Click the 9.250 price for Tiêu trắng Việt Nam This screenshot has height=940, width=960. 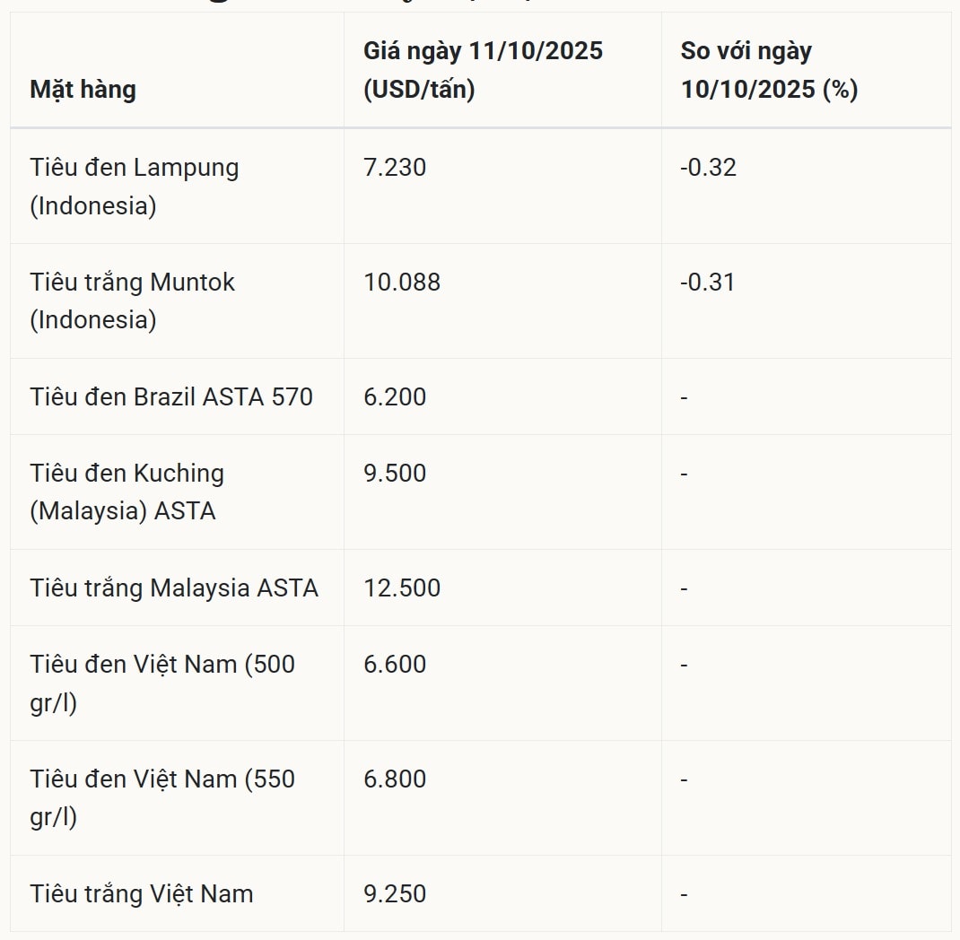tap(395, 894)
